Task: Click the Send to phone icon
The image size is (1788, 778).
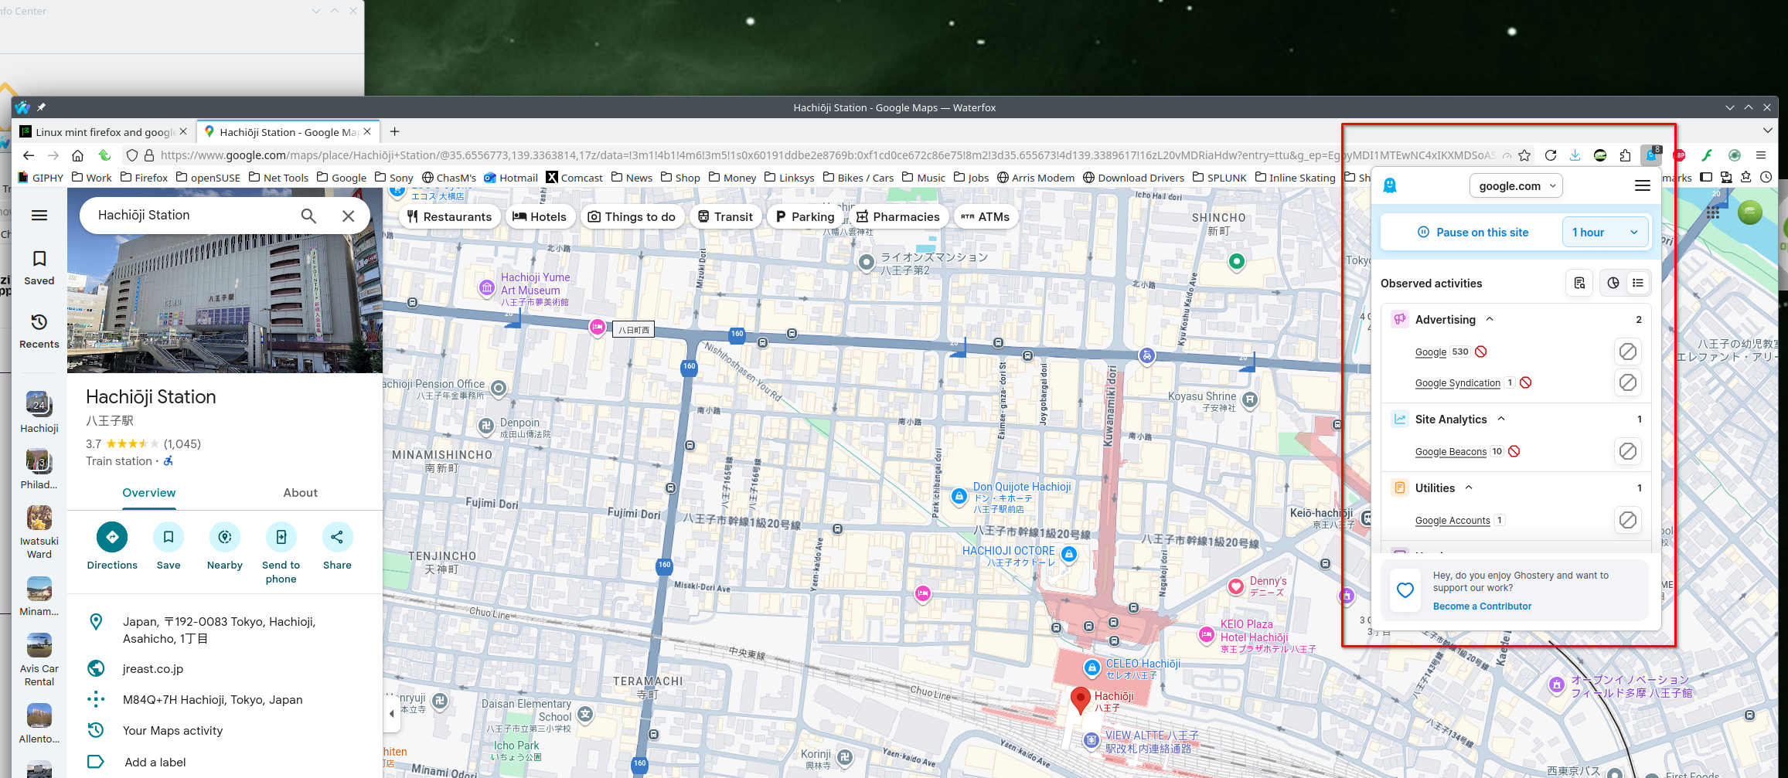Action: coord(281,537)
